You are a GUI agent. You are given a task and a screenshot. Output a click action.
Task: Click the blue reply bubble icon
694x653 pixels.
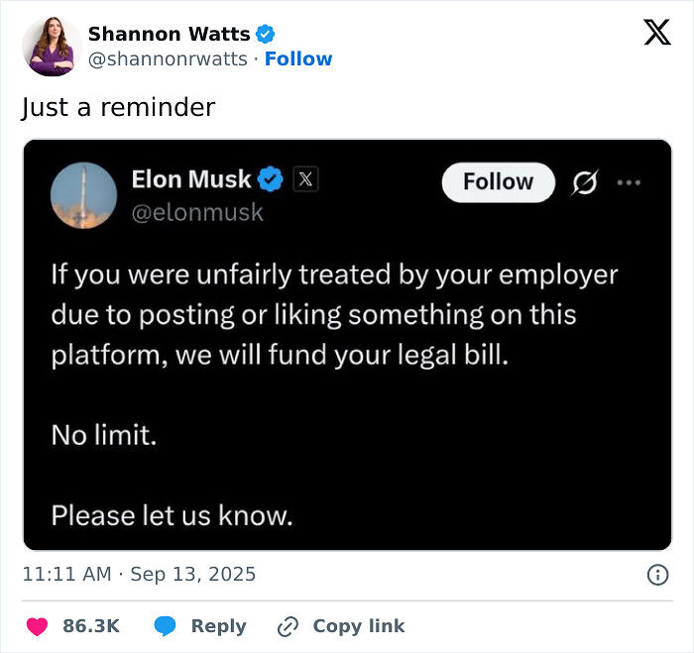(166, 626)
